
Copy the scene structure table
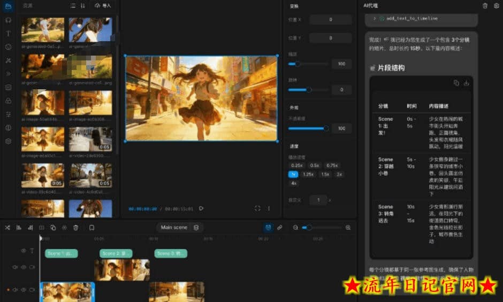456,83
